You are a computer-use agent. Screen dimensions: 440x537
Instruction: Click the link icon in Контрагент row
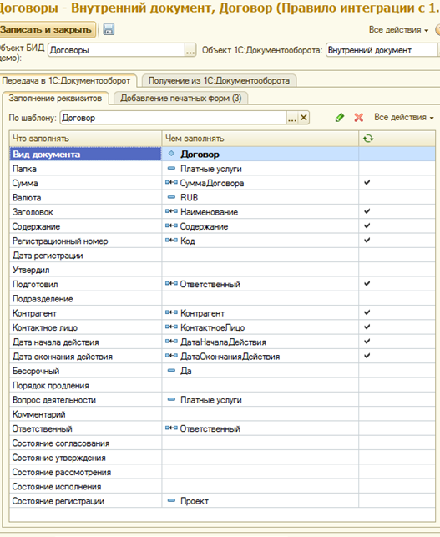pyautogui.click(x=171, y=312)
